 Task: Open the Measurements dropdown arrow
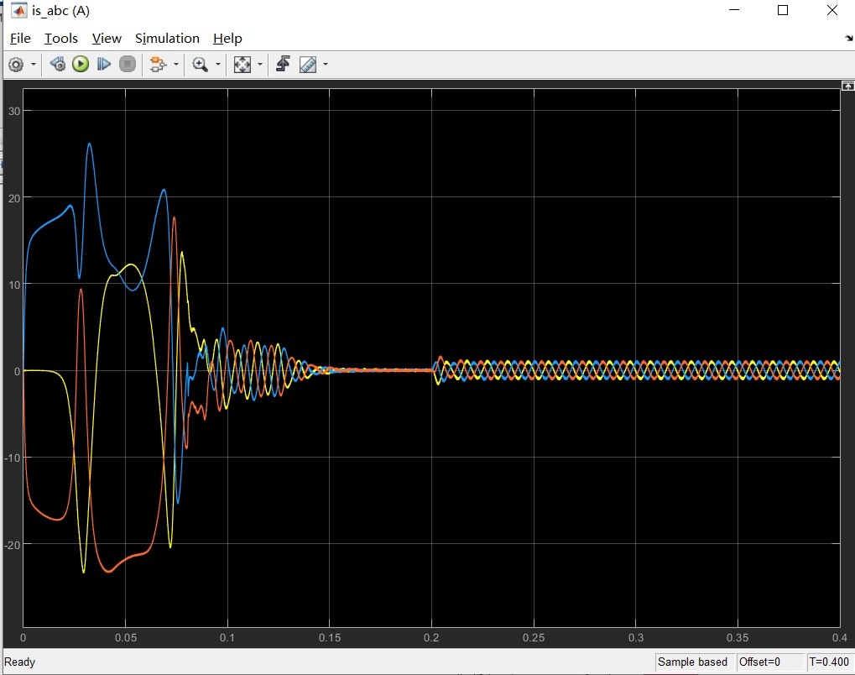click(326, 65)
